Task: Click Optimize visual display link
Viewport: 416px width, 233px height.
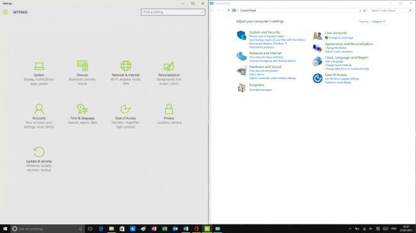Action: [338, 82]
